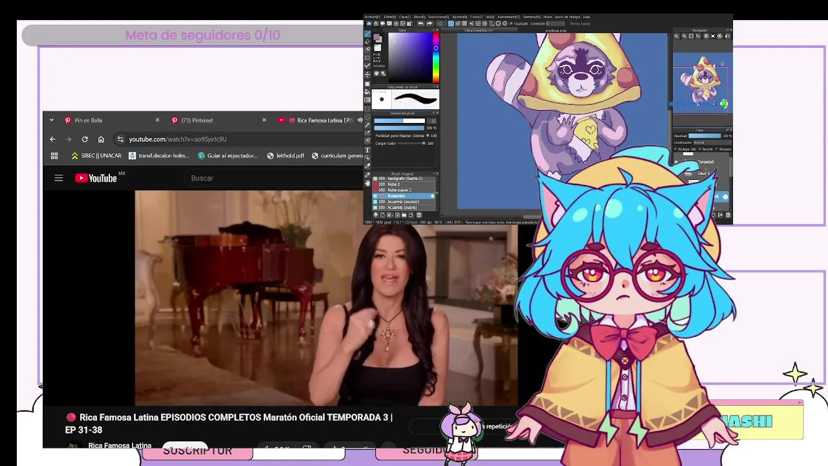The width and height of the screenshot is (828, 466).
Task: Click the tab audio icon beside Rica Famosa tab
Action: [x=360, y=120]
